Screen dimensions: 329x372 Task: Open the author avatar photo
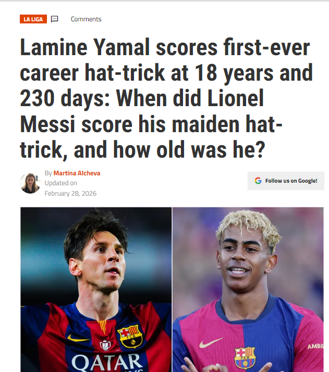[30, 183]
